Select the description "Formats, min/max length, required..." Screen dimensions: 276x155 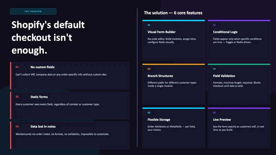[x=237, y=84]
